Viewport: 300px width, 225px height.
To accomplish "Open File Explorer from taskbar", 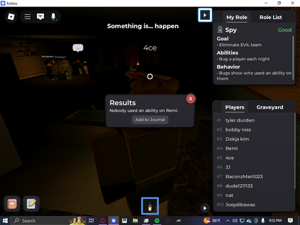I will point(136,221).
